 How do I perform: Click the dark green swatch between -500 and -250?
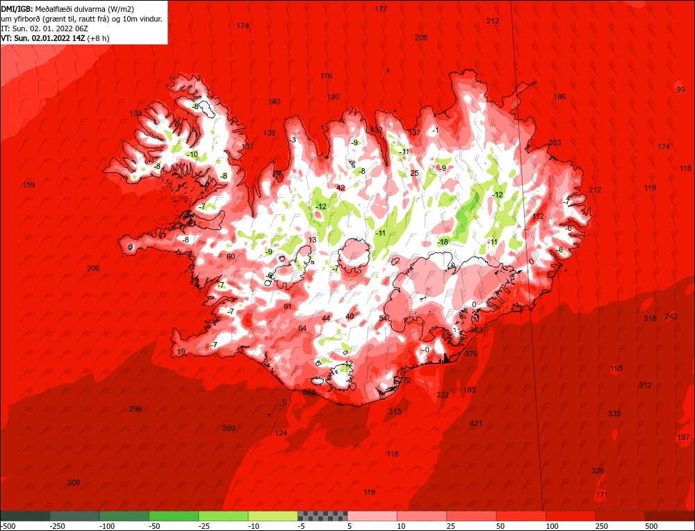point(25,516)
